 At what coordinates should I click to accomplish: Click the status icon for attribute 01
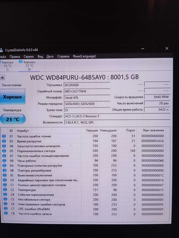tap(4, 136)
